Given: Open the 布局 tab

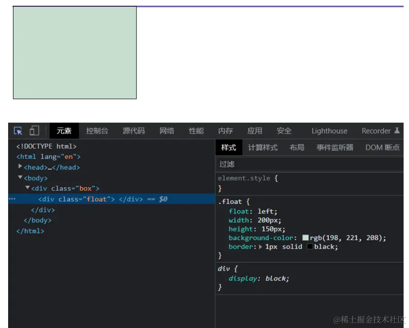Looking at the screenshot, I should click(x=297, y=148).
